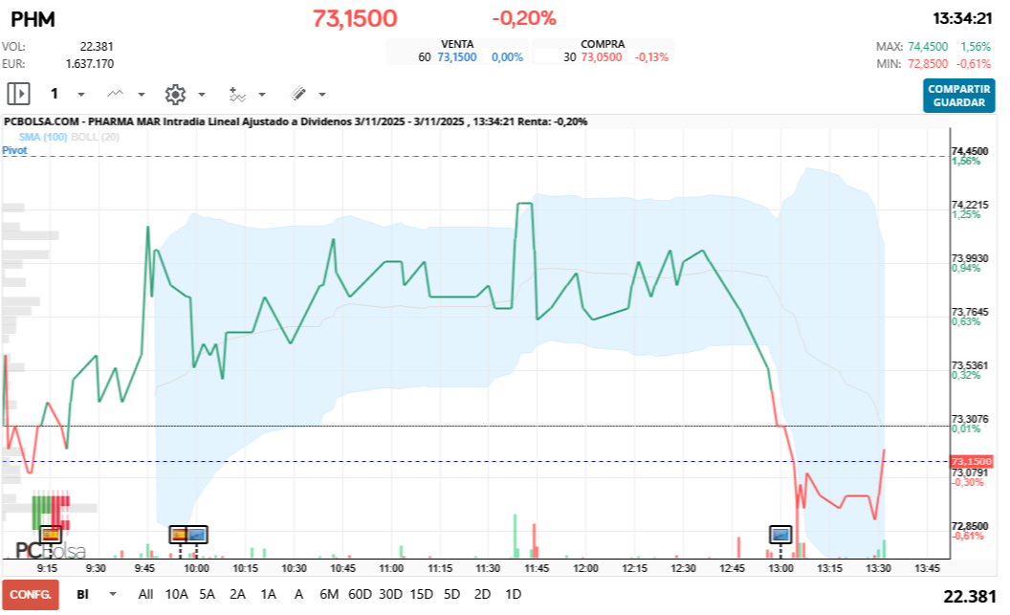This screenshot has height=615, width=1010.
Task: Click the chart marker icon near 10:00
Action: (x=187, y=535)
